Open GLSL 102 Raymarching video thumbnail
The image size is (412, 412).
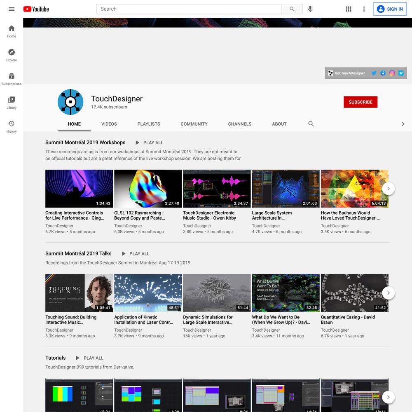[148, 189]
